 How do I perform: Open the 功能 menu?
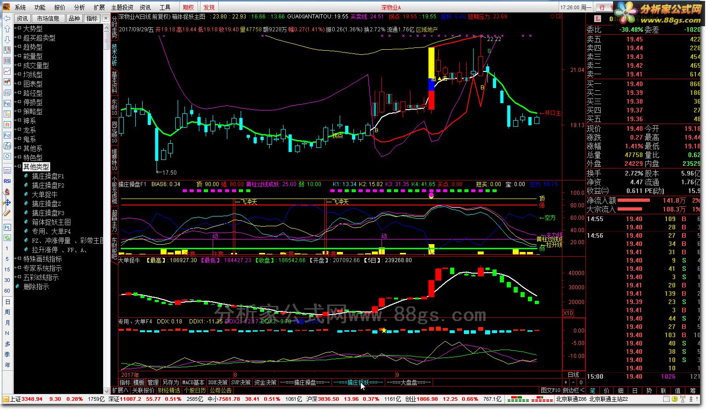pyautogui.click(x=40, y=7)
